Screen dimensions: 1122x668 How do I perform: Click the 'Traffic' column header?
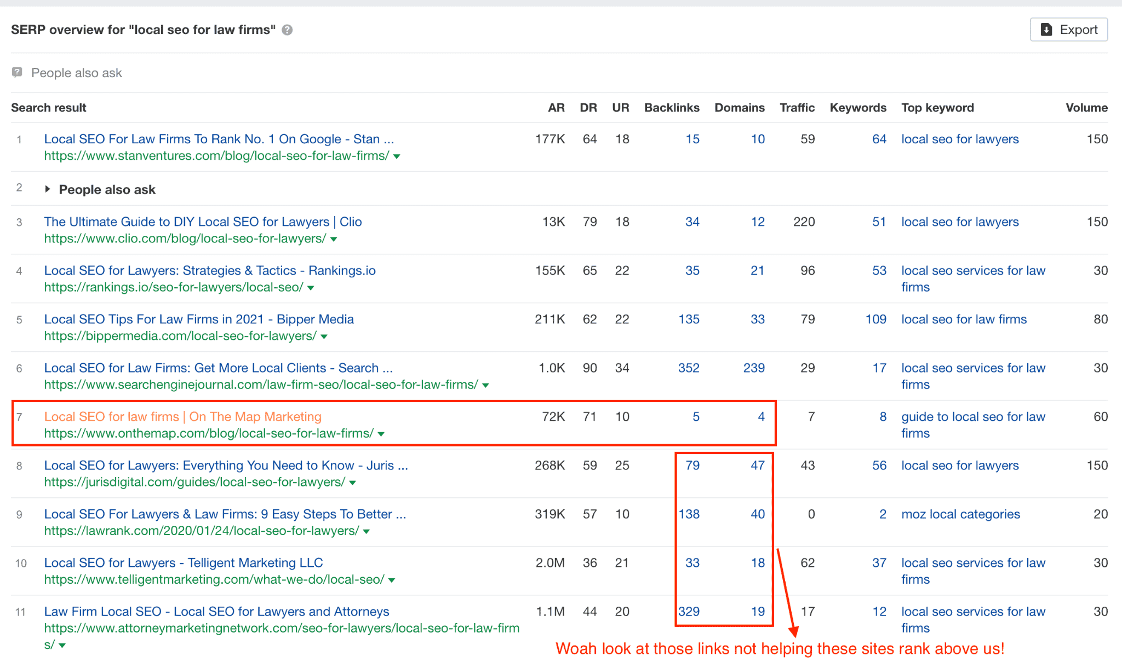797,108
